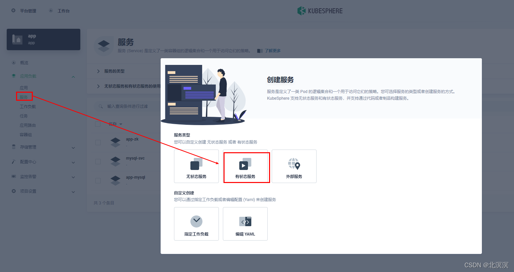Open 任务 in sidebar

coord(24,116)
